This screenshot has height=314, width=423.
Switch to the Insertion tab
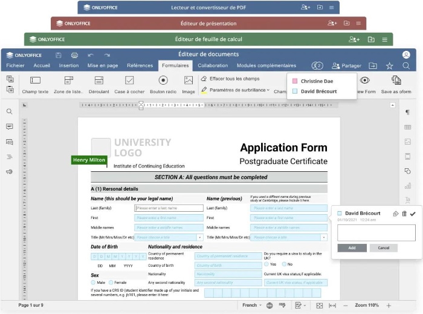click(69, 65)
